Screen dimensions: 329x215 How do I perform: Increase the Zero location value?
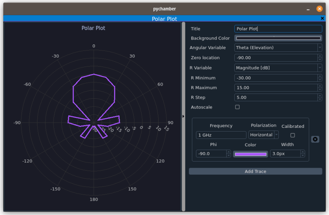point(320,56)
